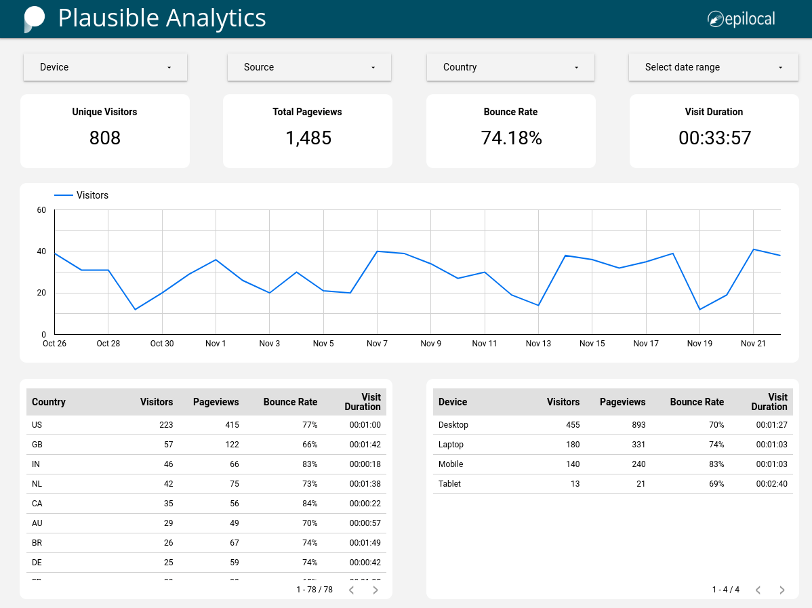Sort the Device table by Bounce Rate column

(697, 402)
